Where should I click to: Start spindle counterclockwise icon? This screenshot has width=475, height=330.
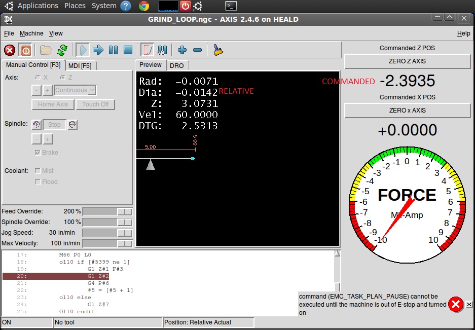(36, 124)
